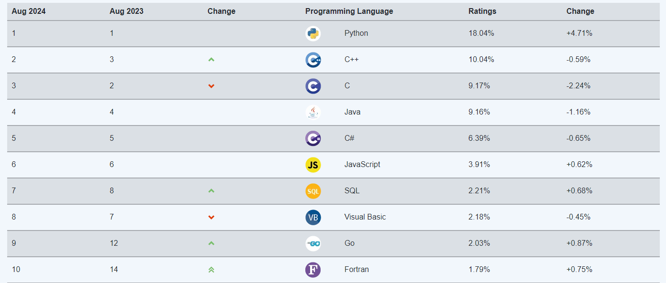This screenshot has height=283, width=666.
Task: Click the Python language name
Action: point(356,33)
